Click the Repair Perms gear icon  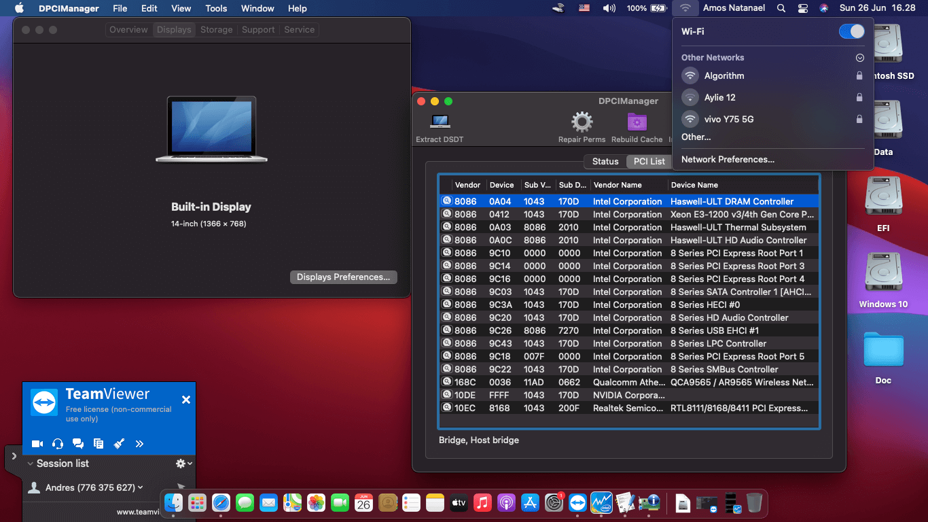coord(582,122)
